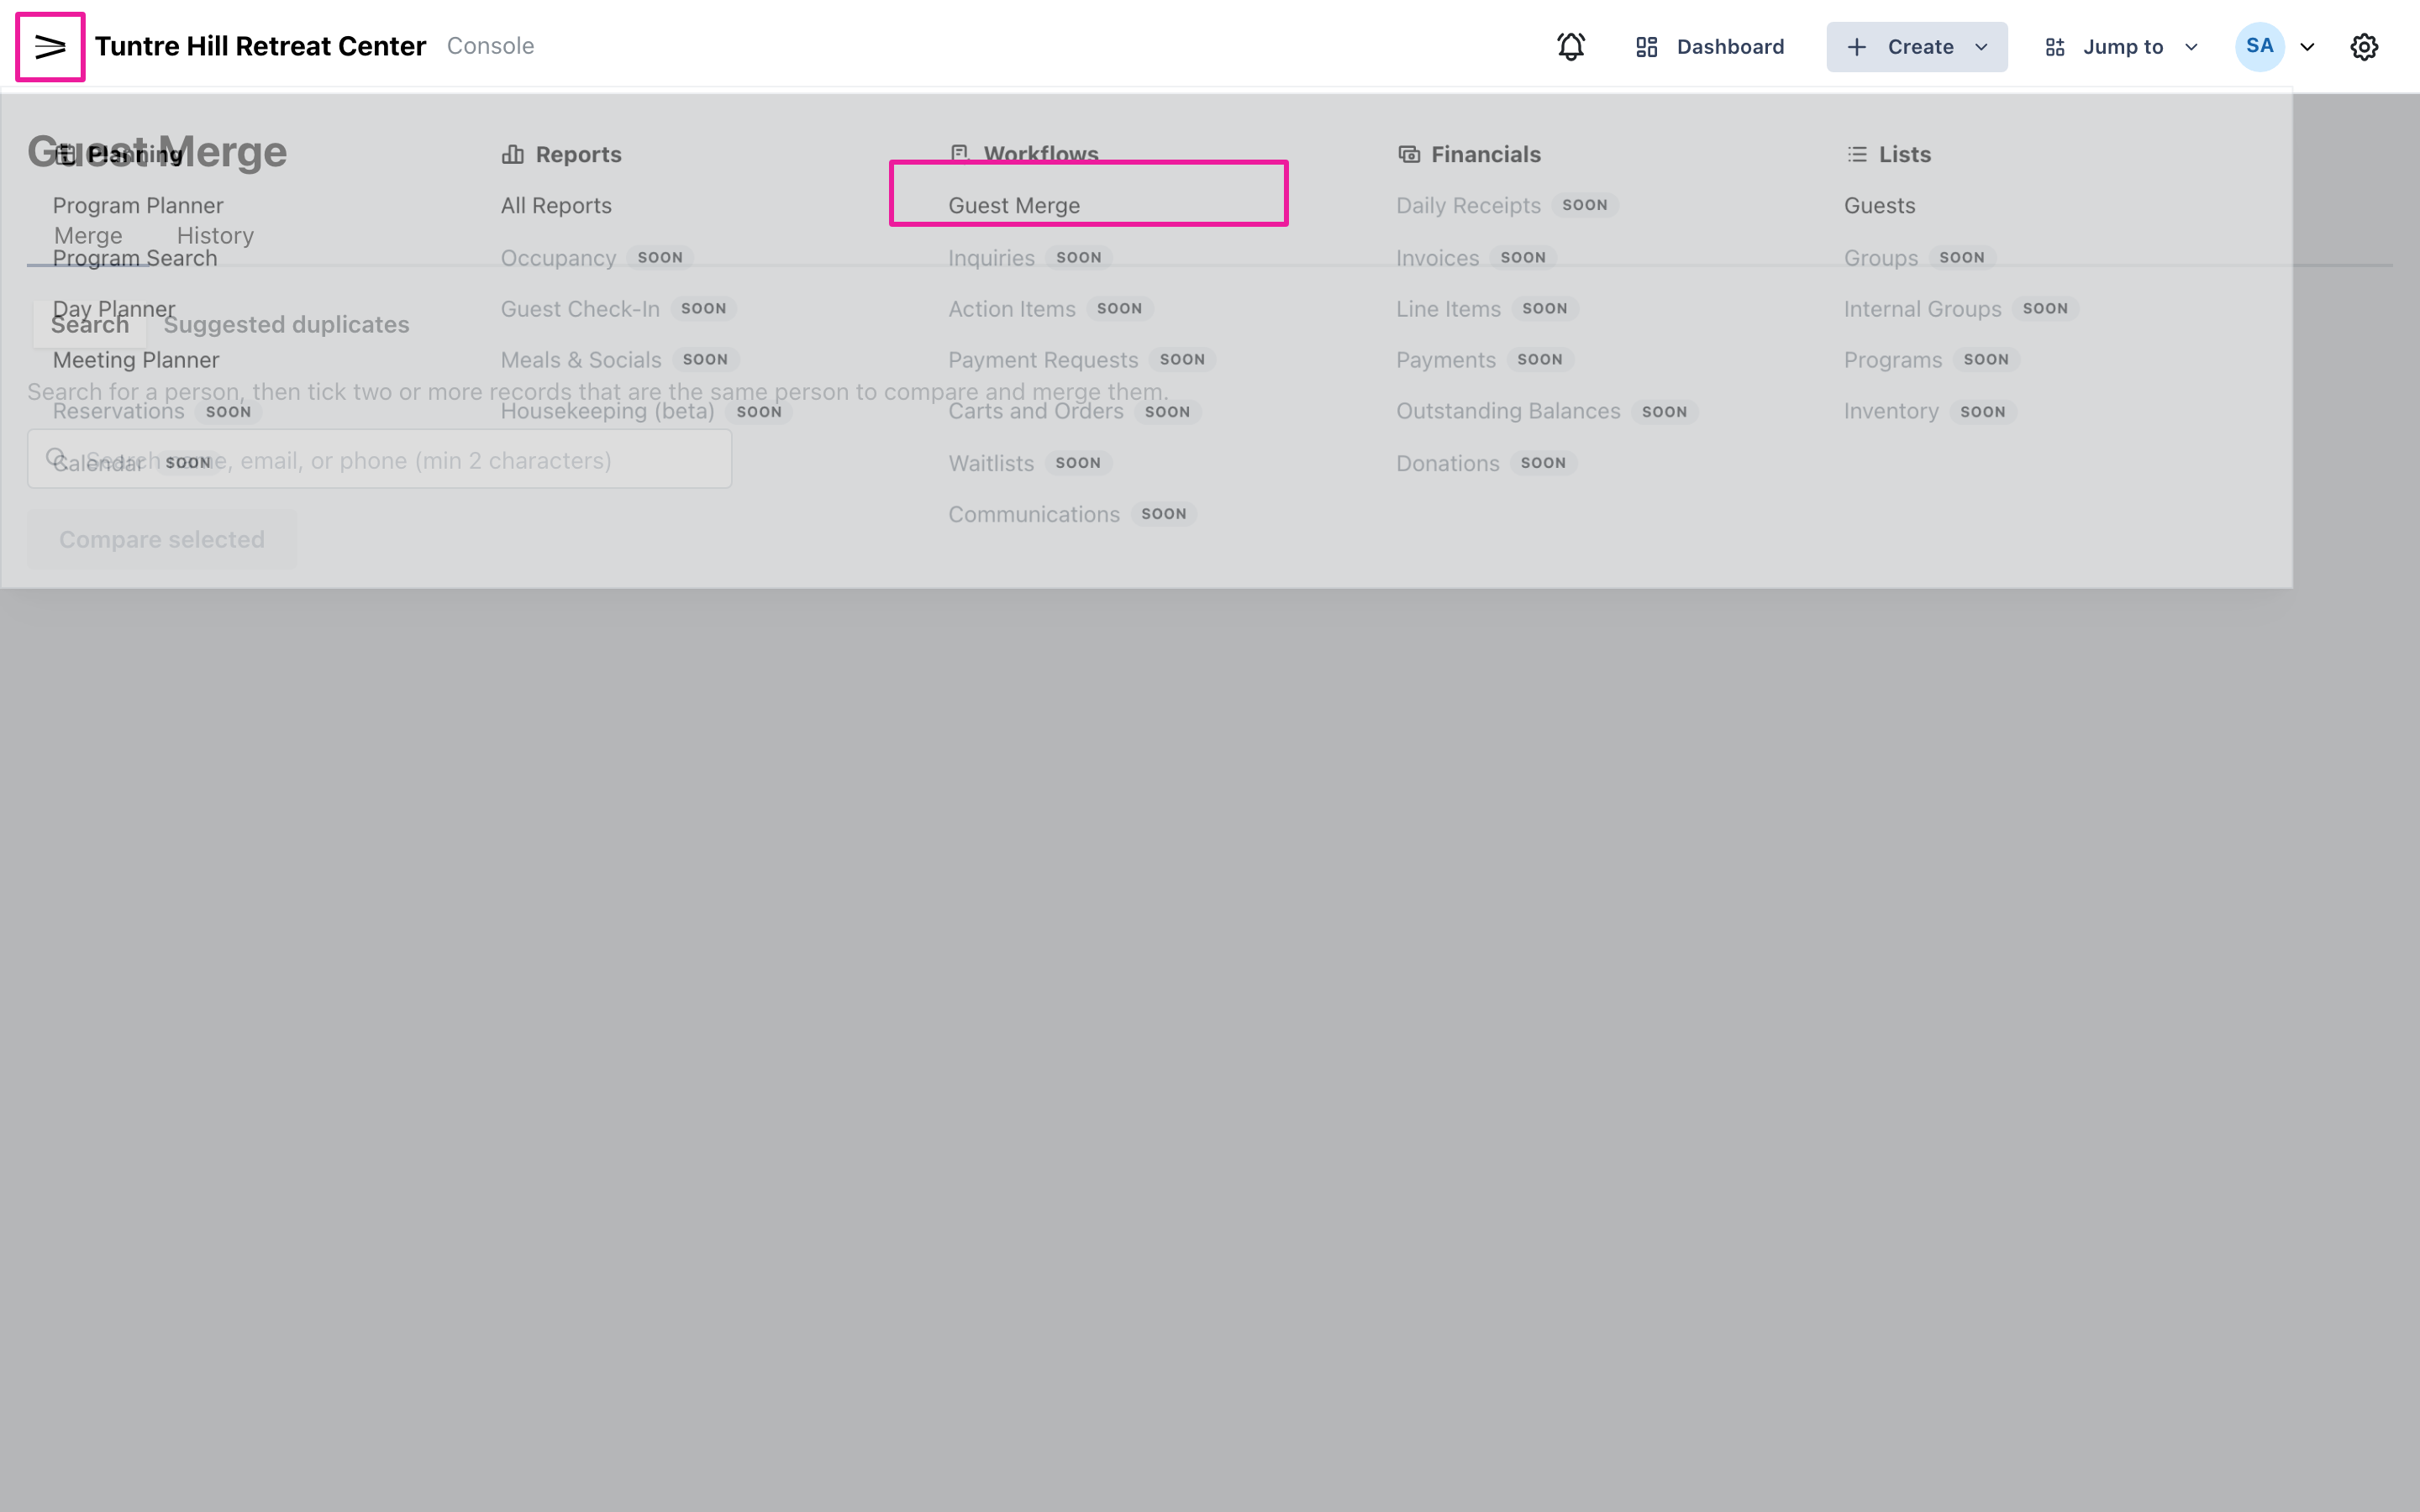The image size is (2420, 1512).
Task: Click the Jump to grid icon
Action: (2055, 47)
